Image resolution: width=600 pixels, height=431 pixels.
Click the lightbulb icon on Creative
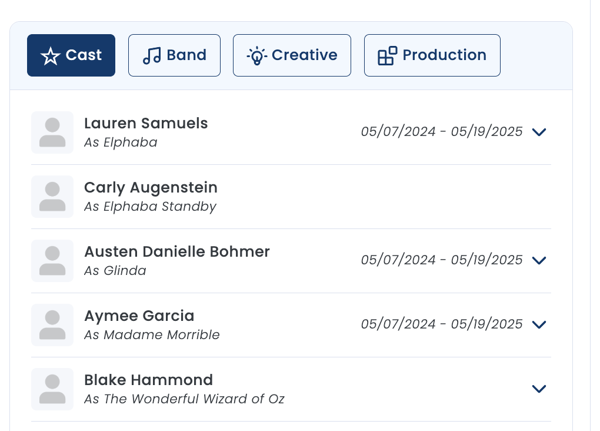[x=256, y=56]
